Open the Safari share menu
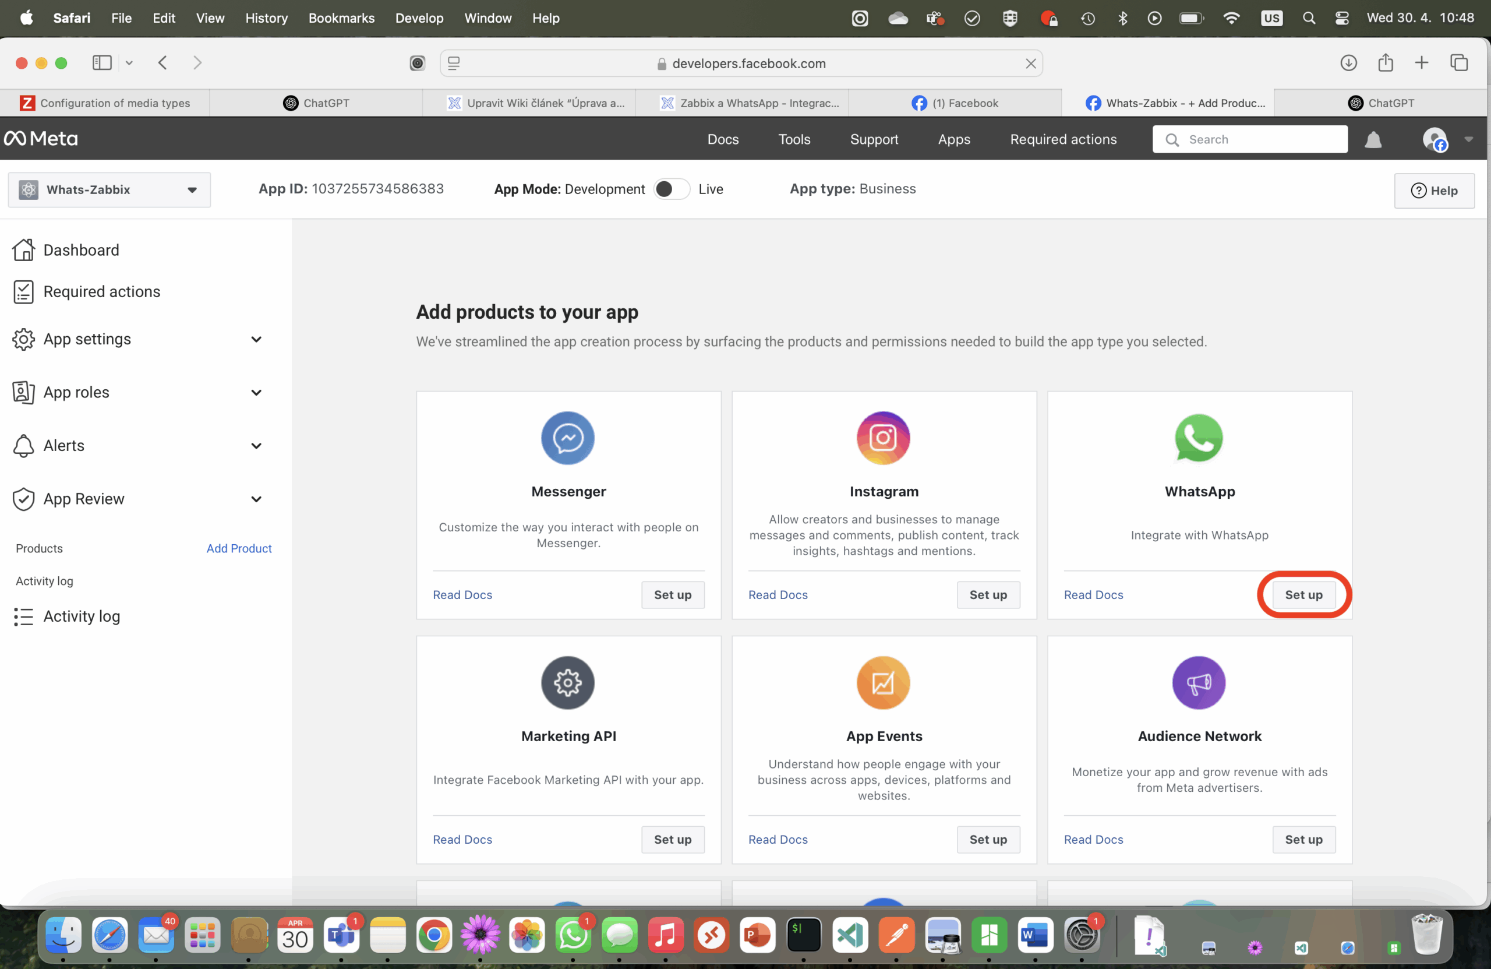Viewport: 1491px width, 969px height. click(x=1385, y=63)
